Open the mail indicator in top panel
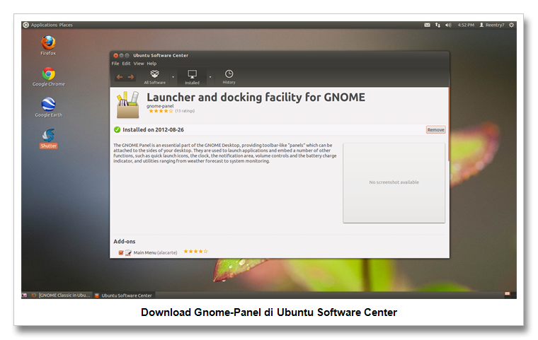Screen dimensions: 538x340 [x=427, y=25]
